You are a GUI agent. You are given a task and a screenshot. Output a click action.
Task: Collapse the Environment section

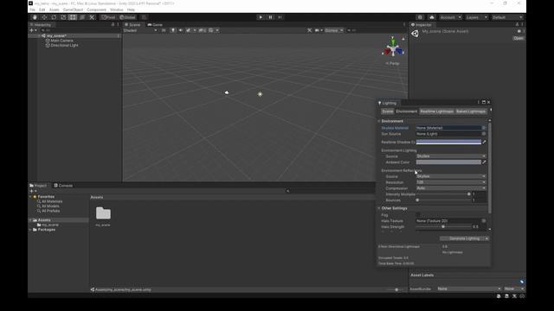tap(379, 121)
